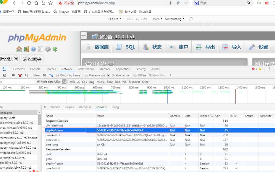Toggle the DevTools device toolbar icon
Screen dimensions: 275x172
pyautogui.click(x=4, y=69)
